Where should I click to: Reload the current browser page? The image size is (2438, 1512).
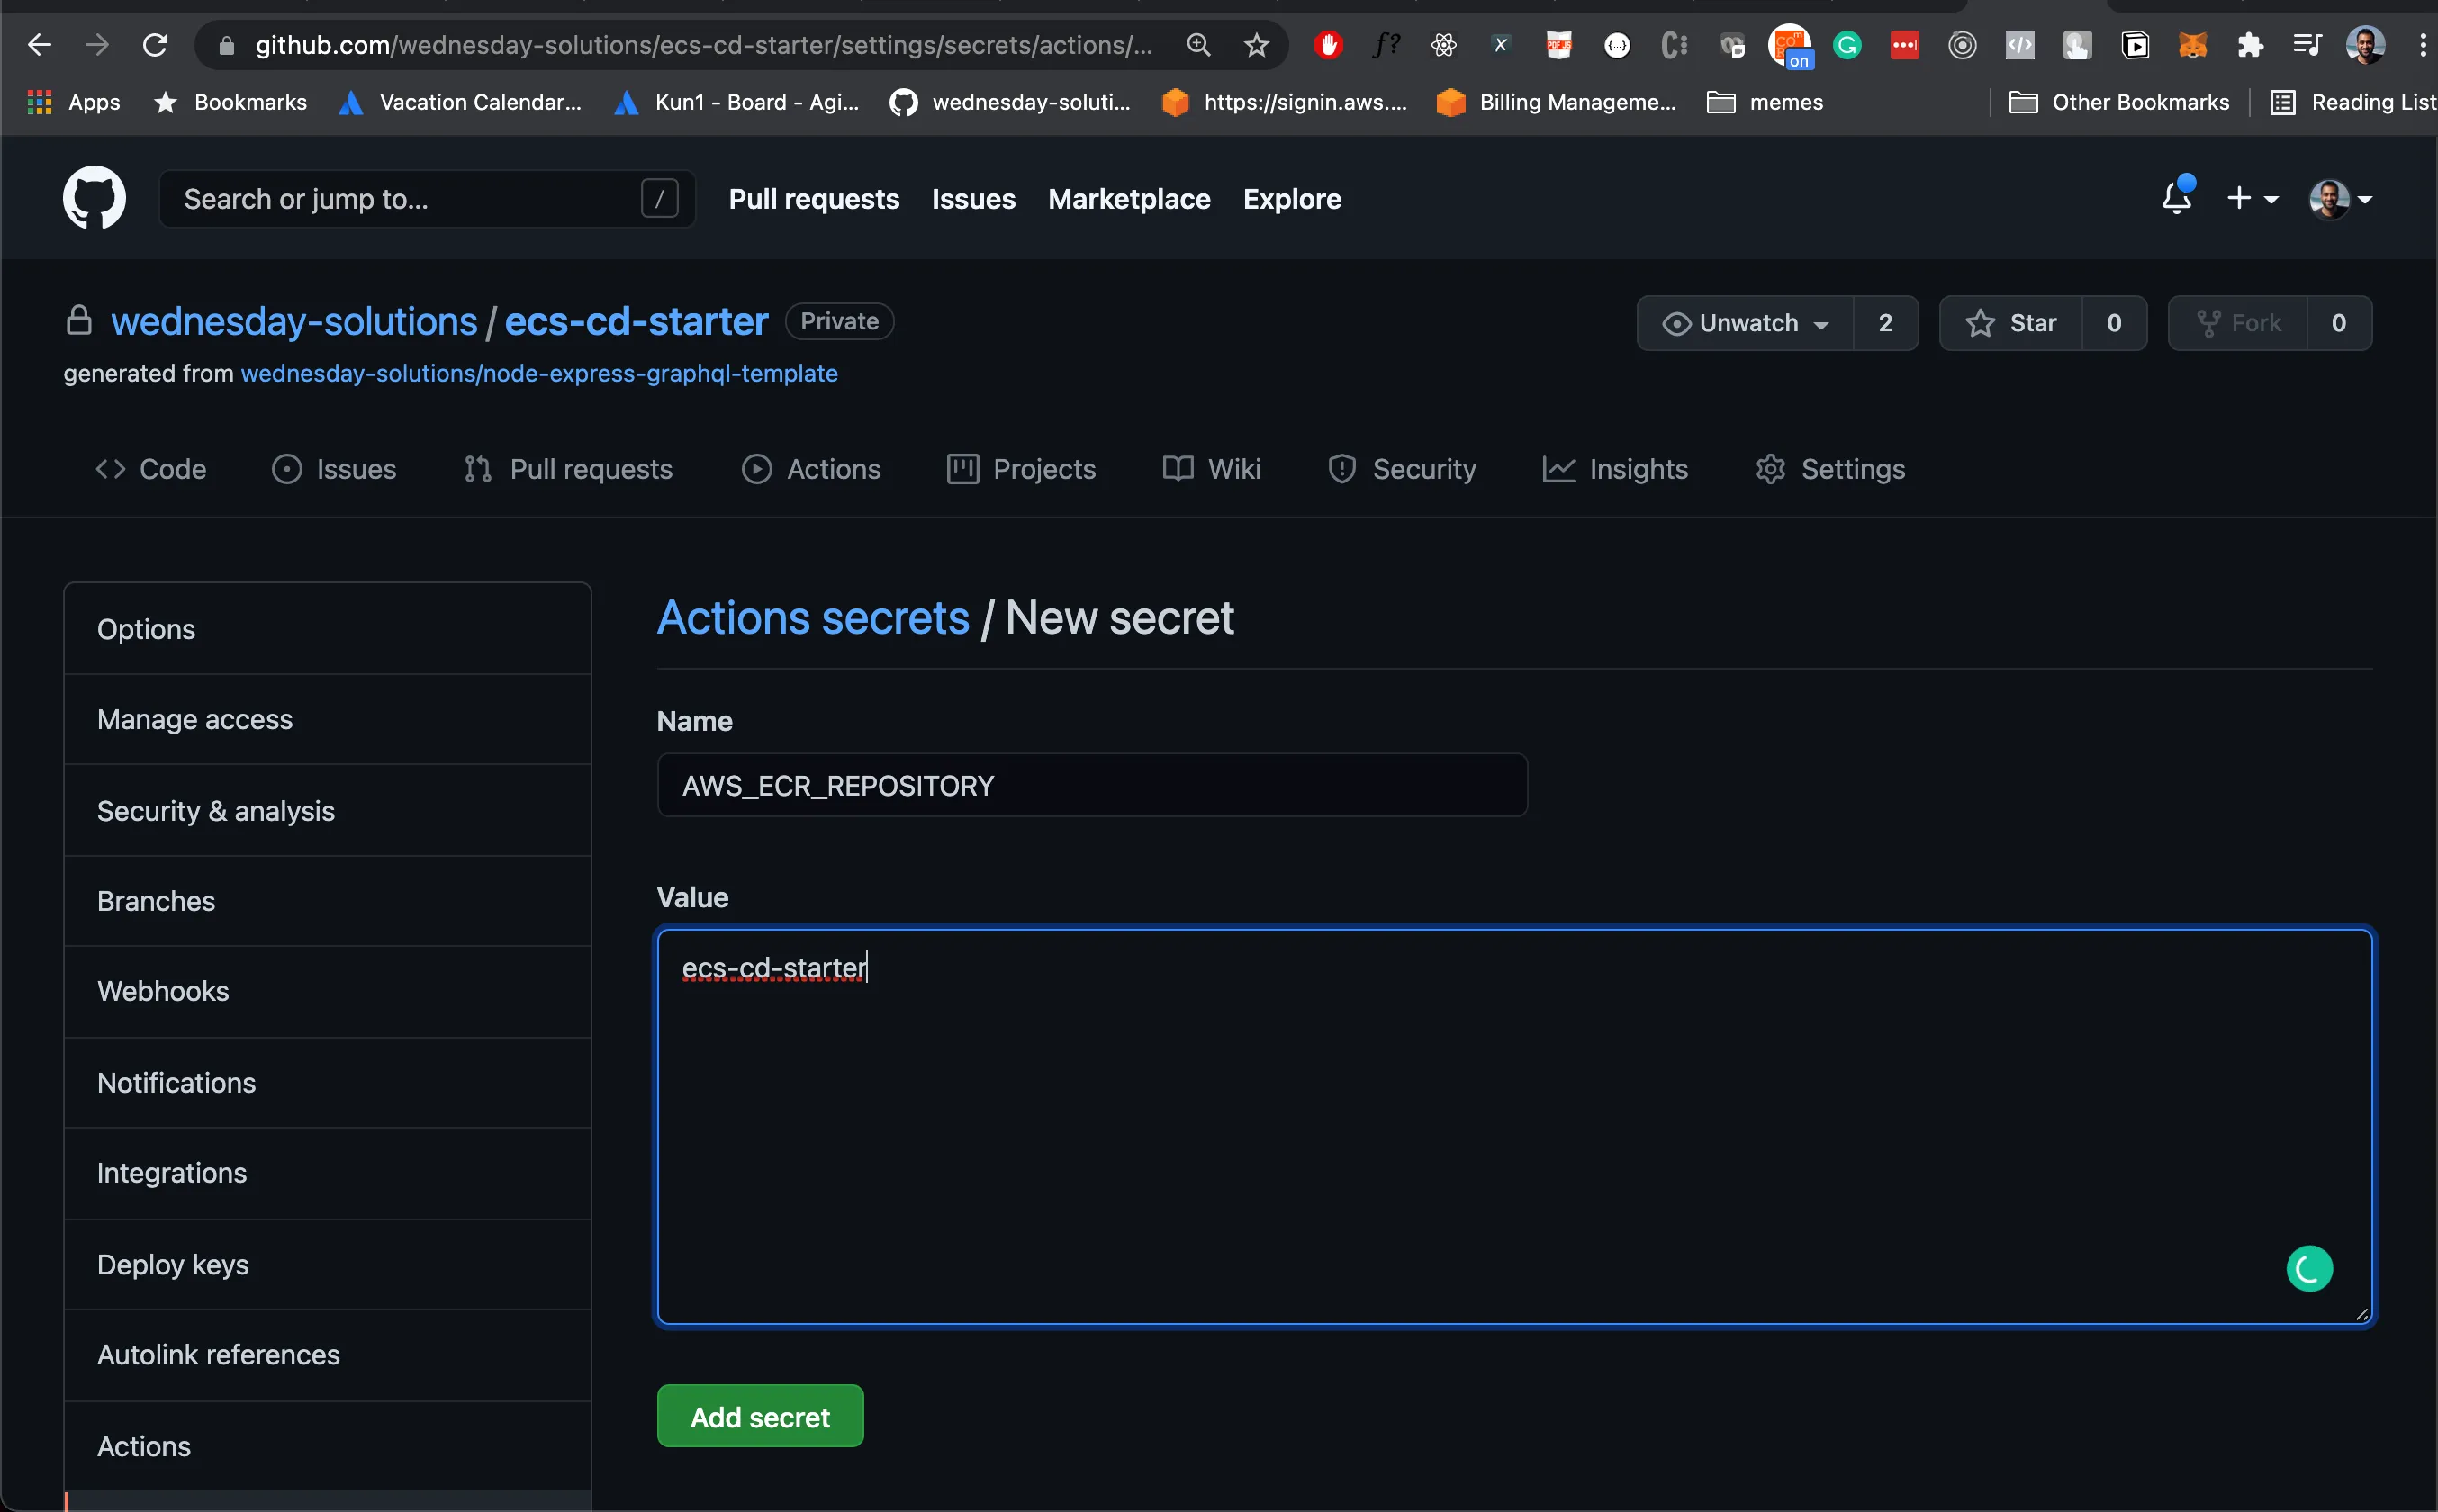point(155,45)
